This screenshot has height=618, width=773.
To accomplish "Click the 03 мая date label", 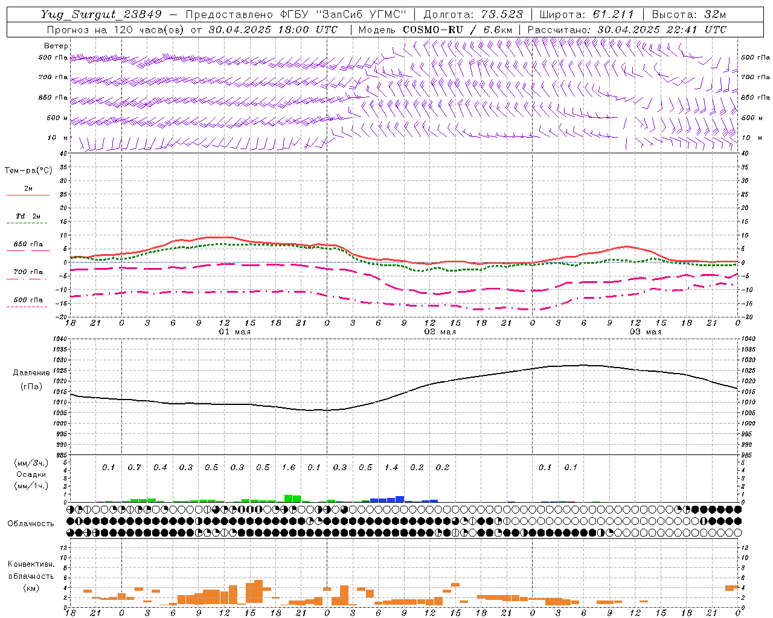I will 646,332.
